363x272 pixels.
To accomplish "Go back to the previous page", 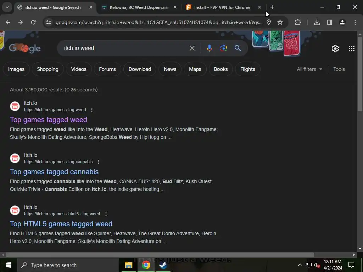I will pos(8,22).
